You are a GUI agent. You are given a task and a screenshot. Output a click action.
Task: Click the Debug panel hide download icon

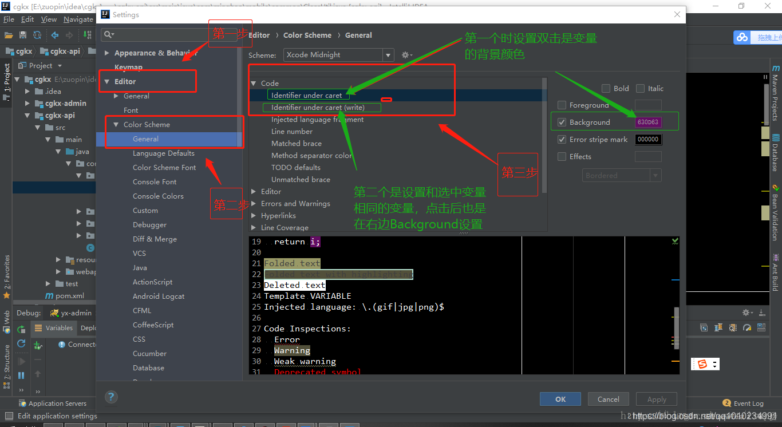pos(762,313)
